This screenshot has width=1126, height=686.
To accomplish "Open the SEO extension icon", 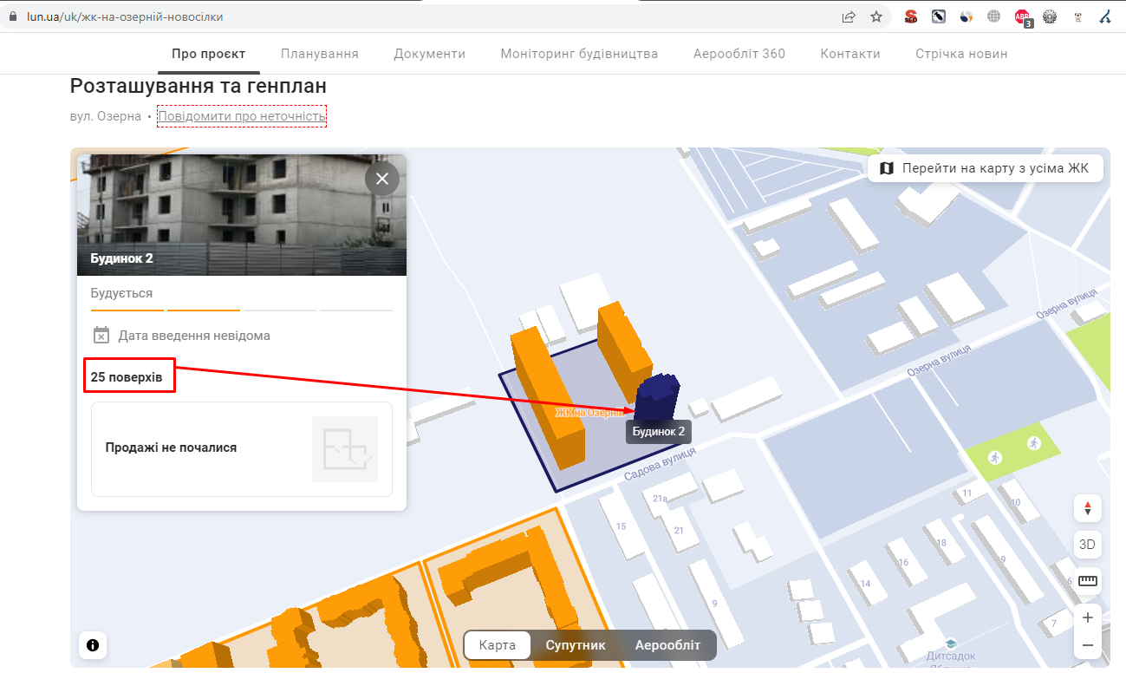I will pyautogui.click(x=911, y=16).
